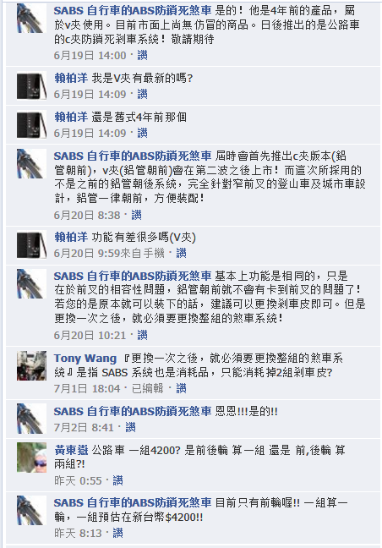Click timestamp 6月20日 10:21

pos(90,335)
